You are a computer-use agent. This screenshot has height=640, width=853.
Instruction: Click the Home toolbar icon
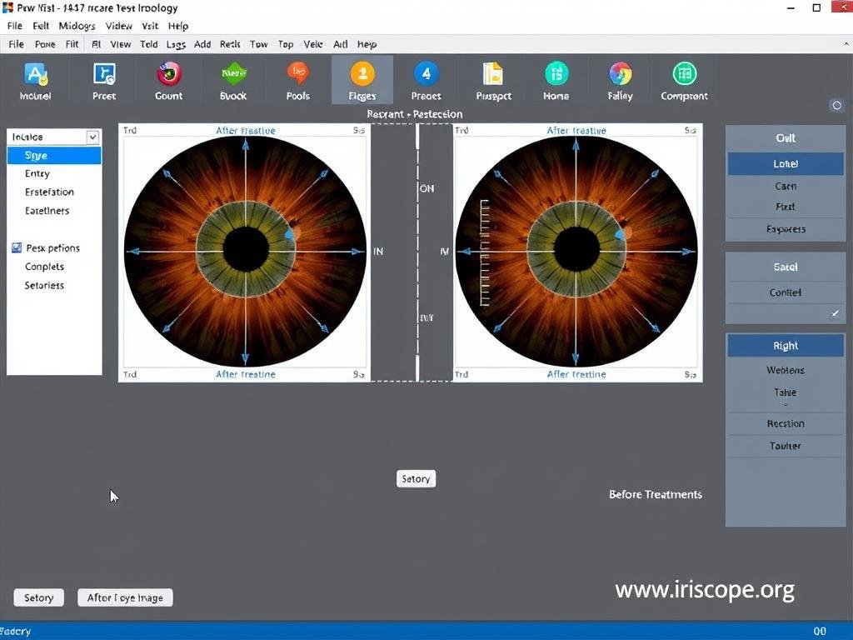(556, 79)
